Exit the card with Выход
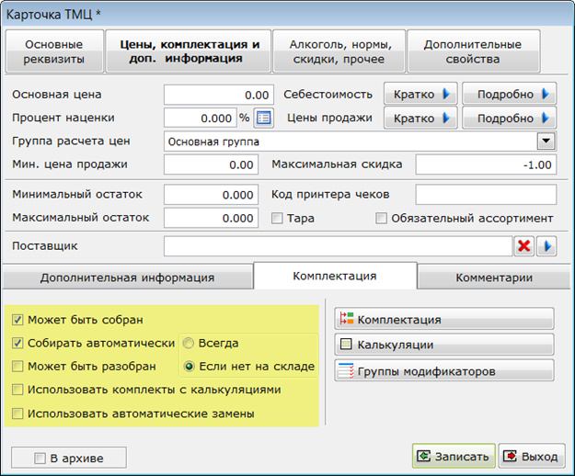This screenshot has width=575, height=476. coord(532,456)
